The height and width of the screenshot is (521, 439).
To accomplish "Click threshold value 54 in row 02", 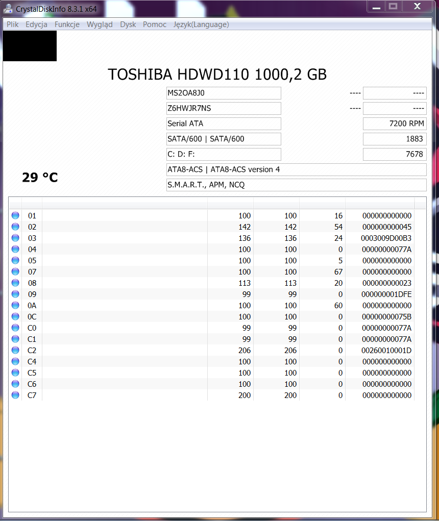I will [338, 227].
